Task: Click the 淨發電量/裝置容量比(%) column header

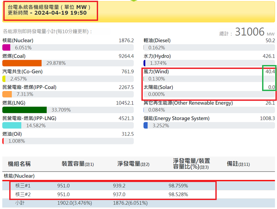Action: (x=191, y=164)
